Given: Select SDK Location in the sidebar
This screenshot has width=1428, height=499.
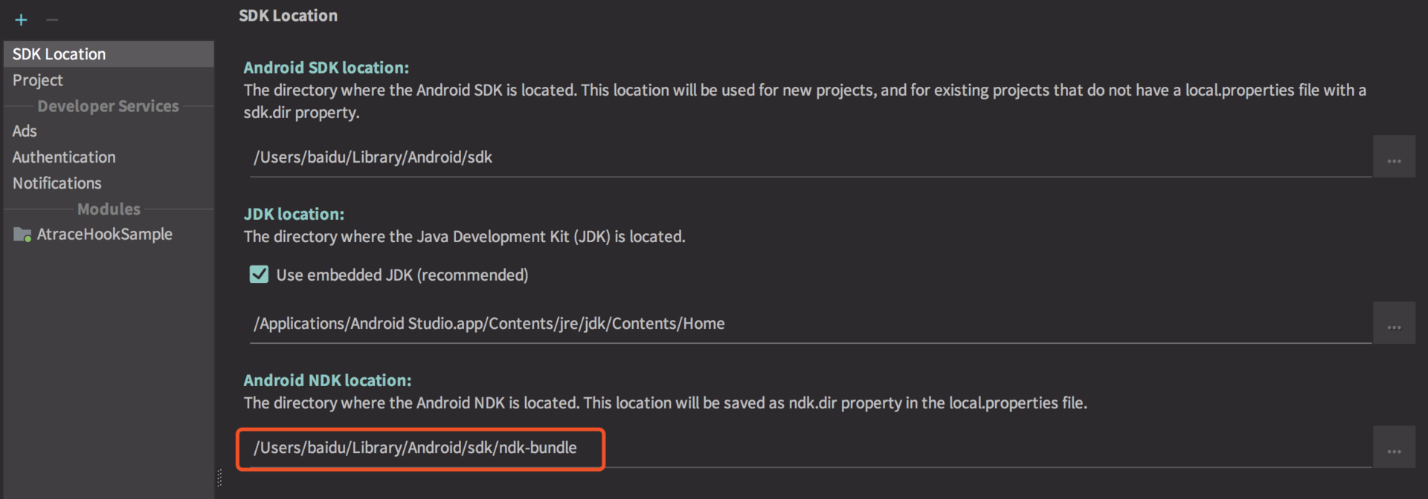Looking at the screenshot, I should pyautogui.click(x=59, y=54).
